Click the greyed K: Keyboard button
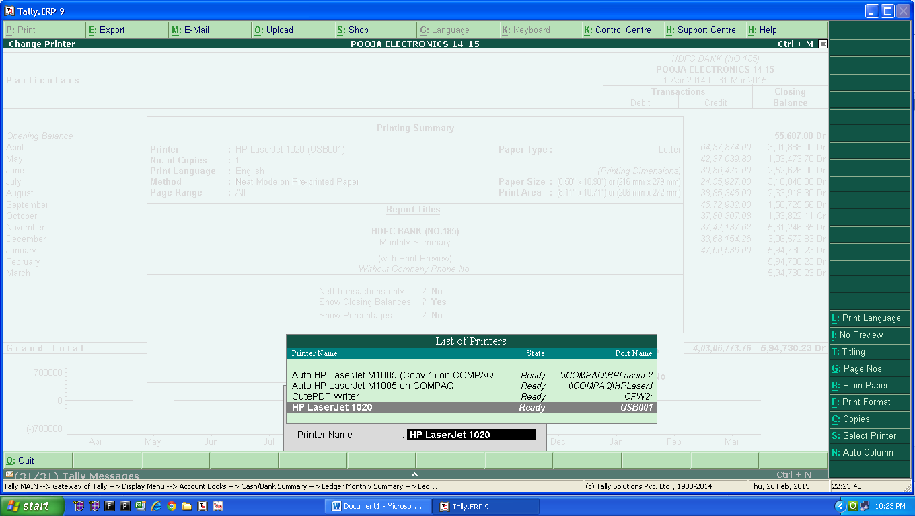915x516 pixels. pyautogui.click(x=540, y=30)
